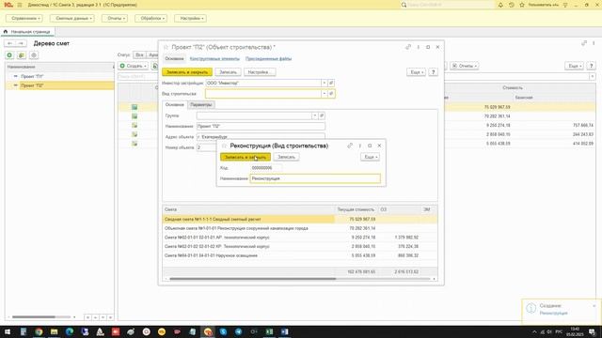Viewport: 602px width, 338px height.
Task: Open Обработки dropdown menu
Action: (150, 19)
